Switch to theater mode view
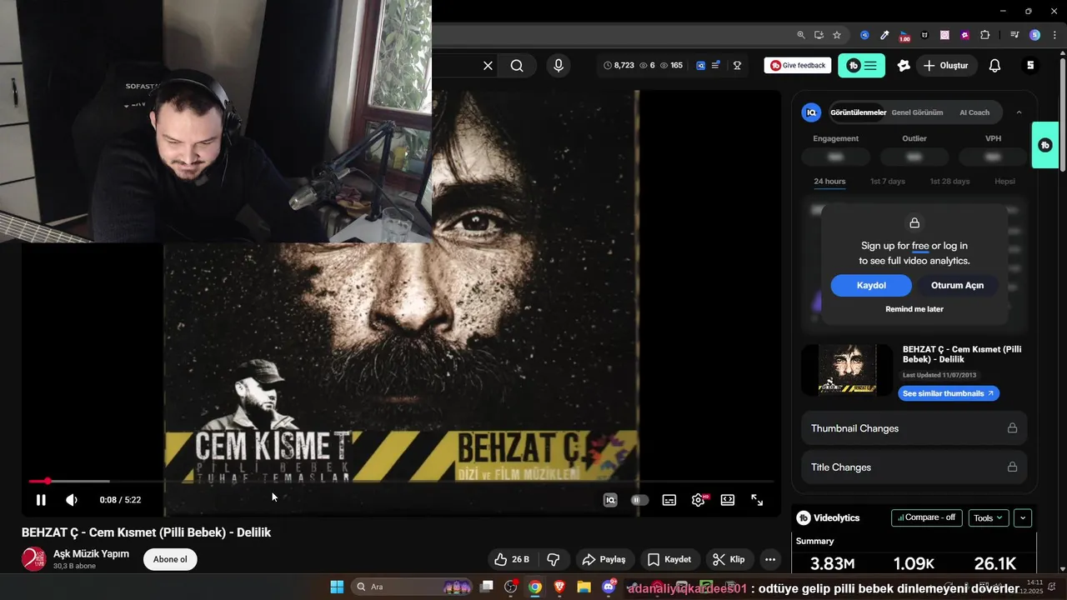The width and height of the screenshot is (1067, 600). [x=728, y=500]
